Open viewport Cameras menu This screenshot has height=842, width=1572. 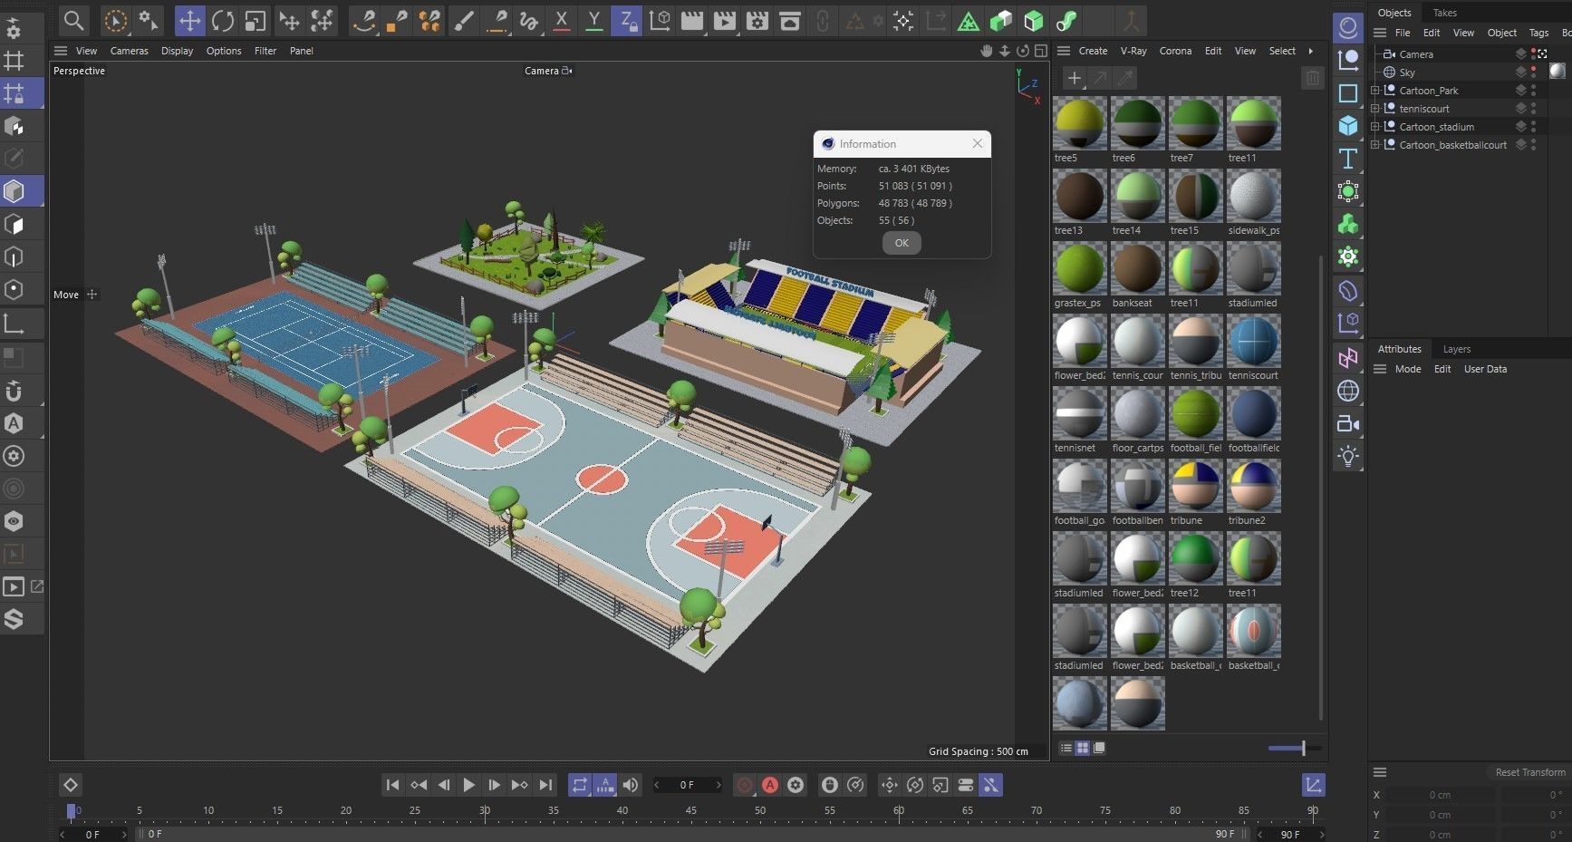130,51
